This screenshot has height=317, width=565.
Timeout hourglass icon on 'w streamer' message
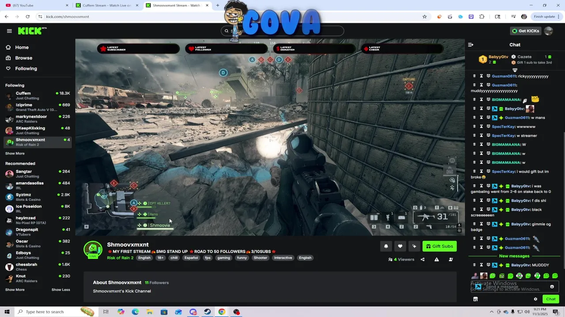[x=482, y=136]
